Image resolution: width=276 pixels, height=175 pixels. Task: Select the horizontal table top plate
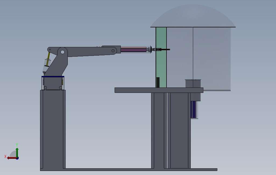coord(159,90)
